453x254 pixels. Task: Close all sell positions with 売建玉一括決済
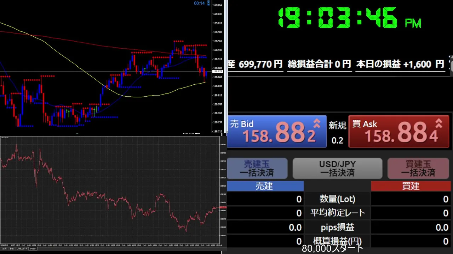[x=257, y=169]
